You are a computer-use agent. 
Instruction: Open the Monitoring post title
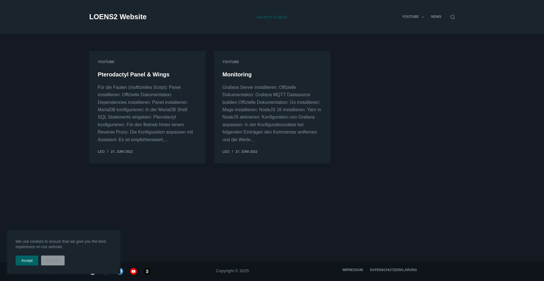pyautogui.click(x=237, y=74)
